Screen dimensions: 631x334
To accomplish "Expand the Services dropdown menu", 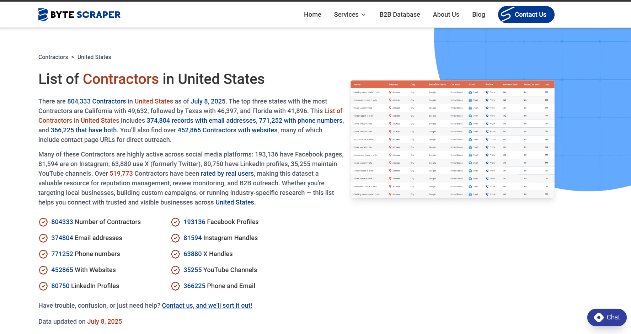I will point(349,15).
